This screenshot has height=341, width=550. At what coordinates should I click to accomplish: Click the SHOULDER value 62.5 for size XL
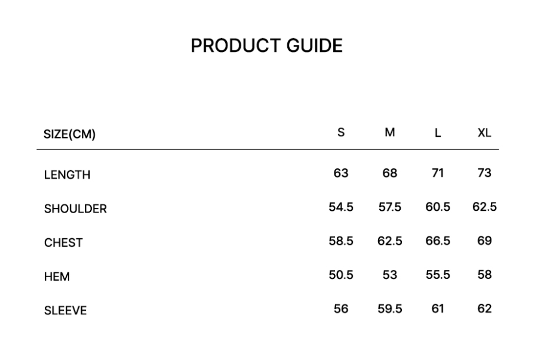[484, 207]
